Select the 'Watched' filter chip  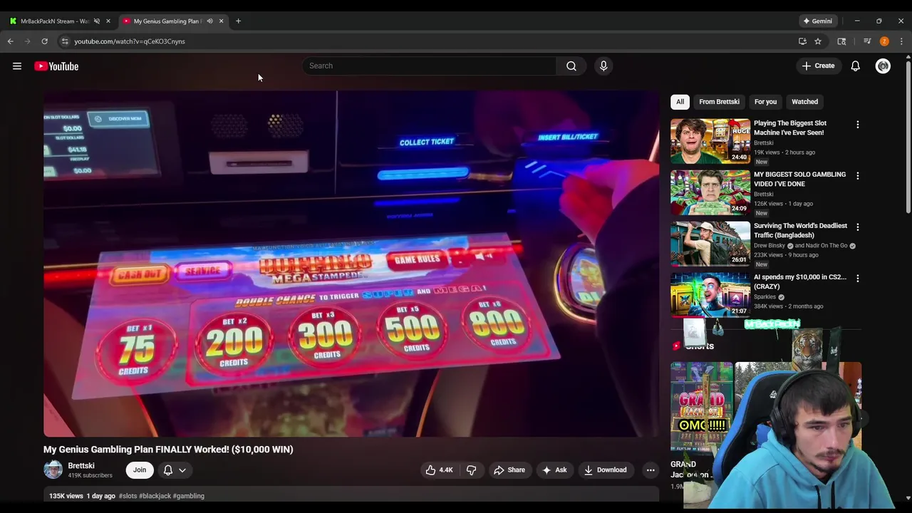804,102
